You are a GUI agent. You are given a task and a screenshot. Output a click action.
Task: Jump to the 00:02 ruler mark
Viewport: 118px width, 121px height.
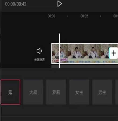click(84, 16)
